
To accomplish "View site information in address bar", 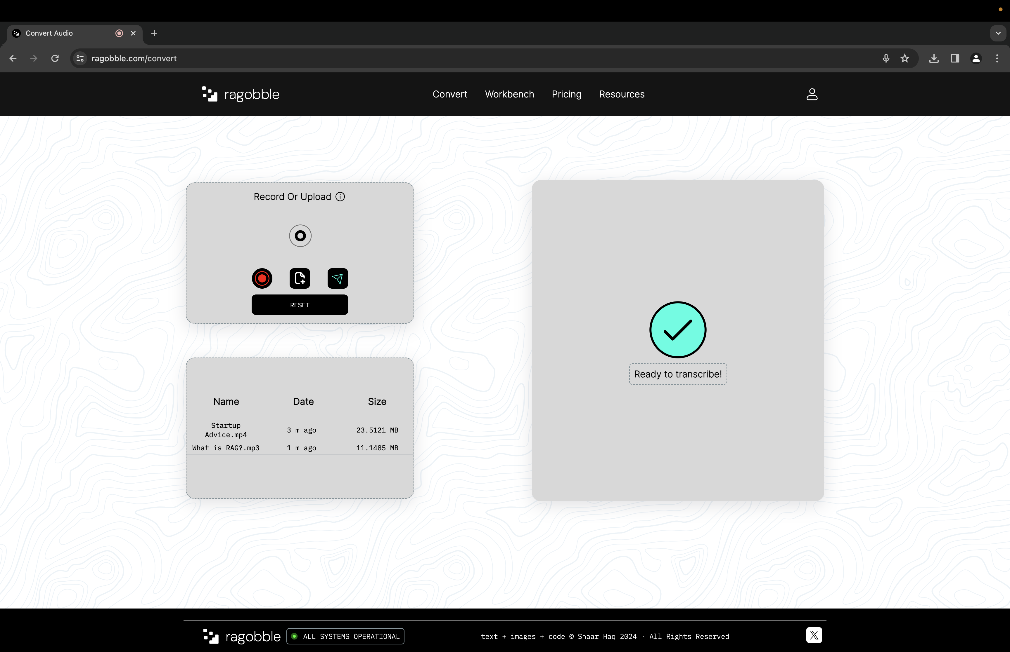I will click(80, 58).
